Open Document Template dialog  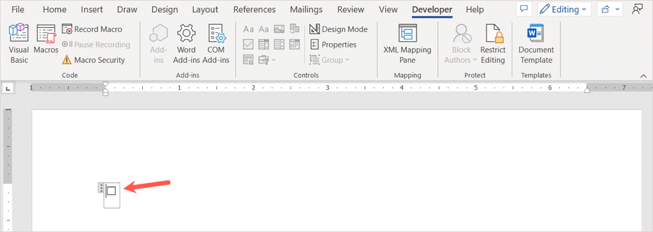[x=536, y=44]
